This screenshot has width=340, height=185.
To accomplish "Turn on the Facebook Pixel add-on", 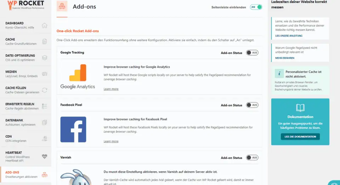I will coord(252,105).
